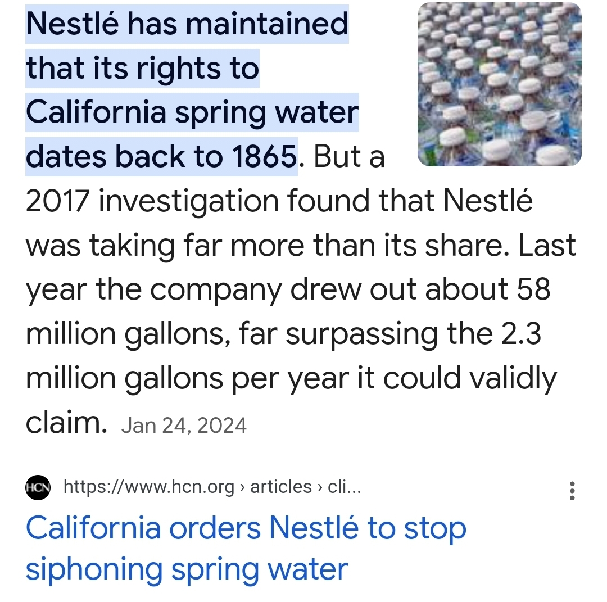
Task: Open the bottled water thumbnail image
Action: [500, 84]
